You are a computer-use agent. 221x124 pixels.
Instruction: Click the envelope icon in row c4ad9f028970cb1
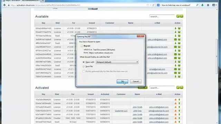pyautogui.click(x=175, y=47)
